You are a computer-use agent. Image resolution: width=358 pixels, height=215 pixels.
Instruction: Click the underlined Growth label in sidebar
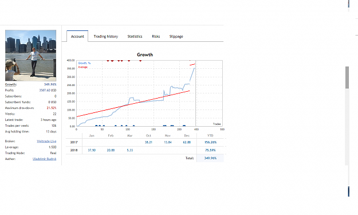click(11, 84)
